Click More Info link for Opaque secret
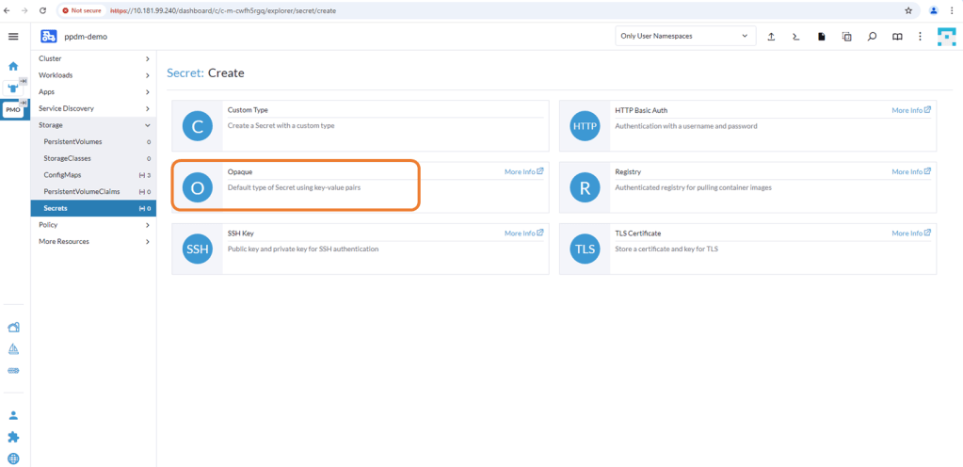963x467 pixels. (x=523, y=171)
